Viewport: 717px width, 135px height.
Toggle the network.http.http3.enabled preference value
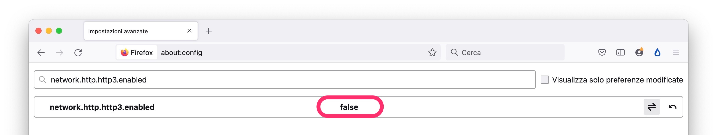(652, 107)
